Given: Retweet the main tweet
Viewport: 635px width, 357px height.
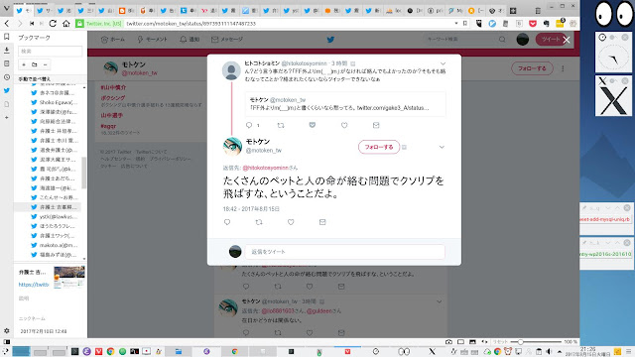Looking at the screenshot, I should coord(259,222).
